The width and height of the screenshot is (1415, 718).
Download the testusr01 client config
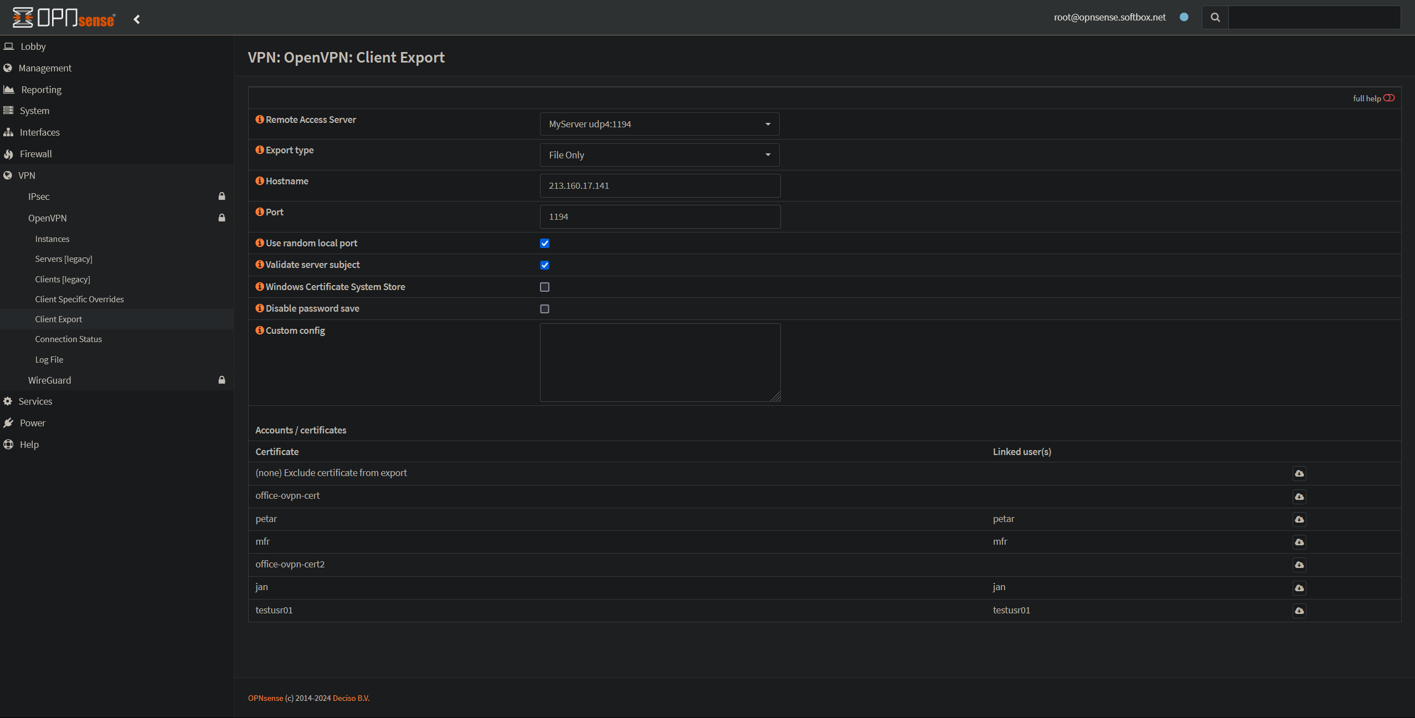coord(1299,611)
